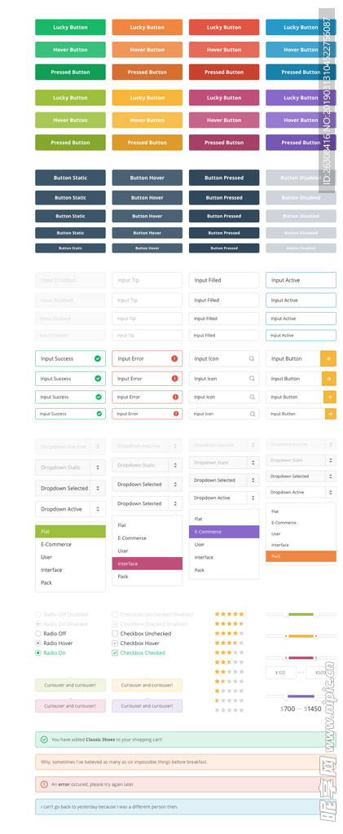Click the green checkmark icon in largest Input Success field
Image resolution: width=343 pixels, height=834 pixels.
pos(97,358)
